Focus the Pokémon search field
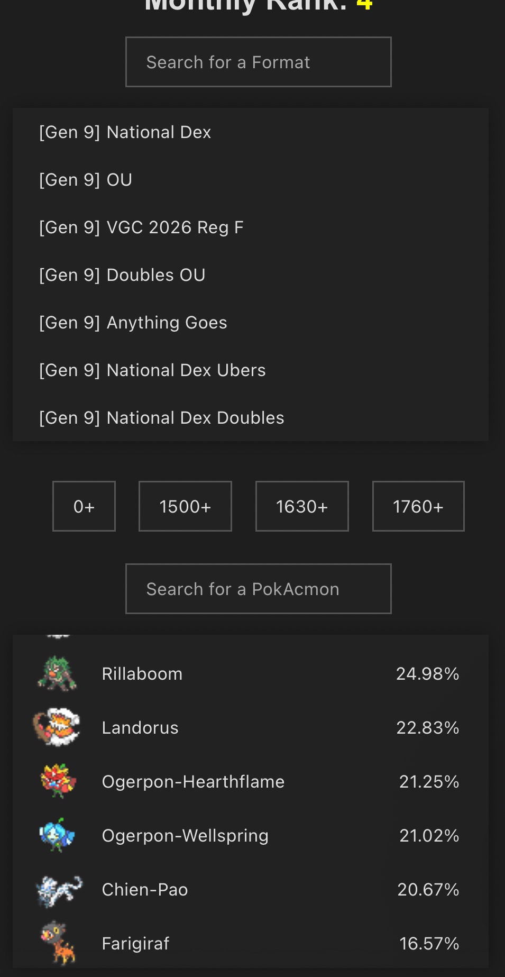Viewport: 505px width, 977px height. coord(258,589)
